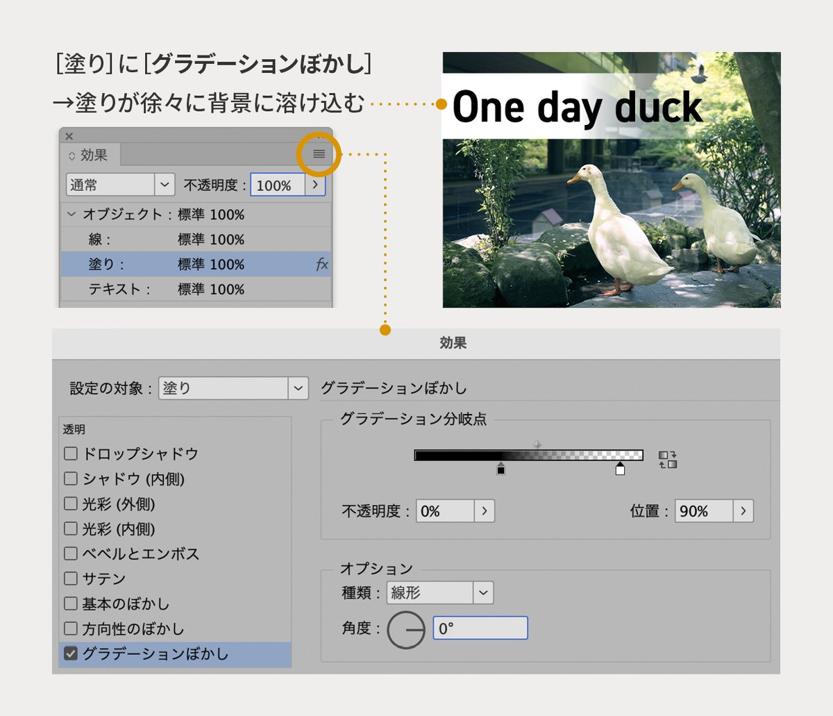This screenshot has width=833, height=716.
Task: Select ドロップシャドウ list label
Action: [141, 453]
